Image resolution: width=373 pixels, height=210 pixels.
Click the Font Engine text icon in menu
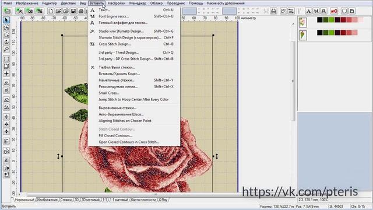(93, 16)
